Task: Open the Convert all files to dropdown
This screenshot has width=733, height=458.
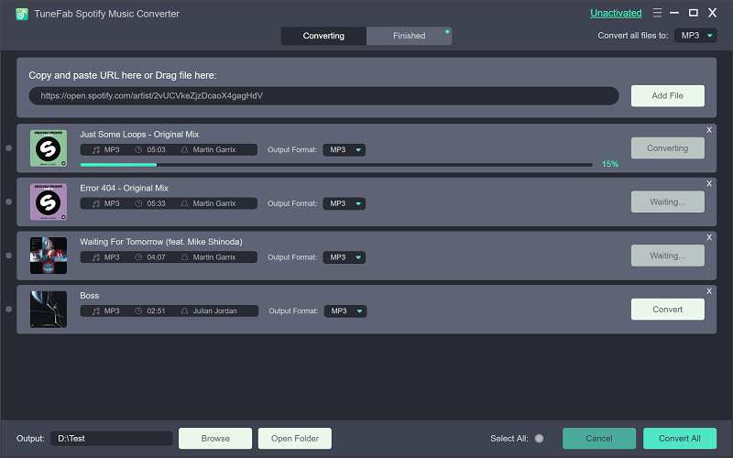Action: (x=696, y=36)
